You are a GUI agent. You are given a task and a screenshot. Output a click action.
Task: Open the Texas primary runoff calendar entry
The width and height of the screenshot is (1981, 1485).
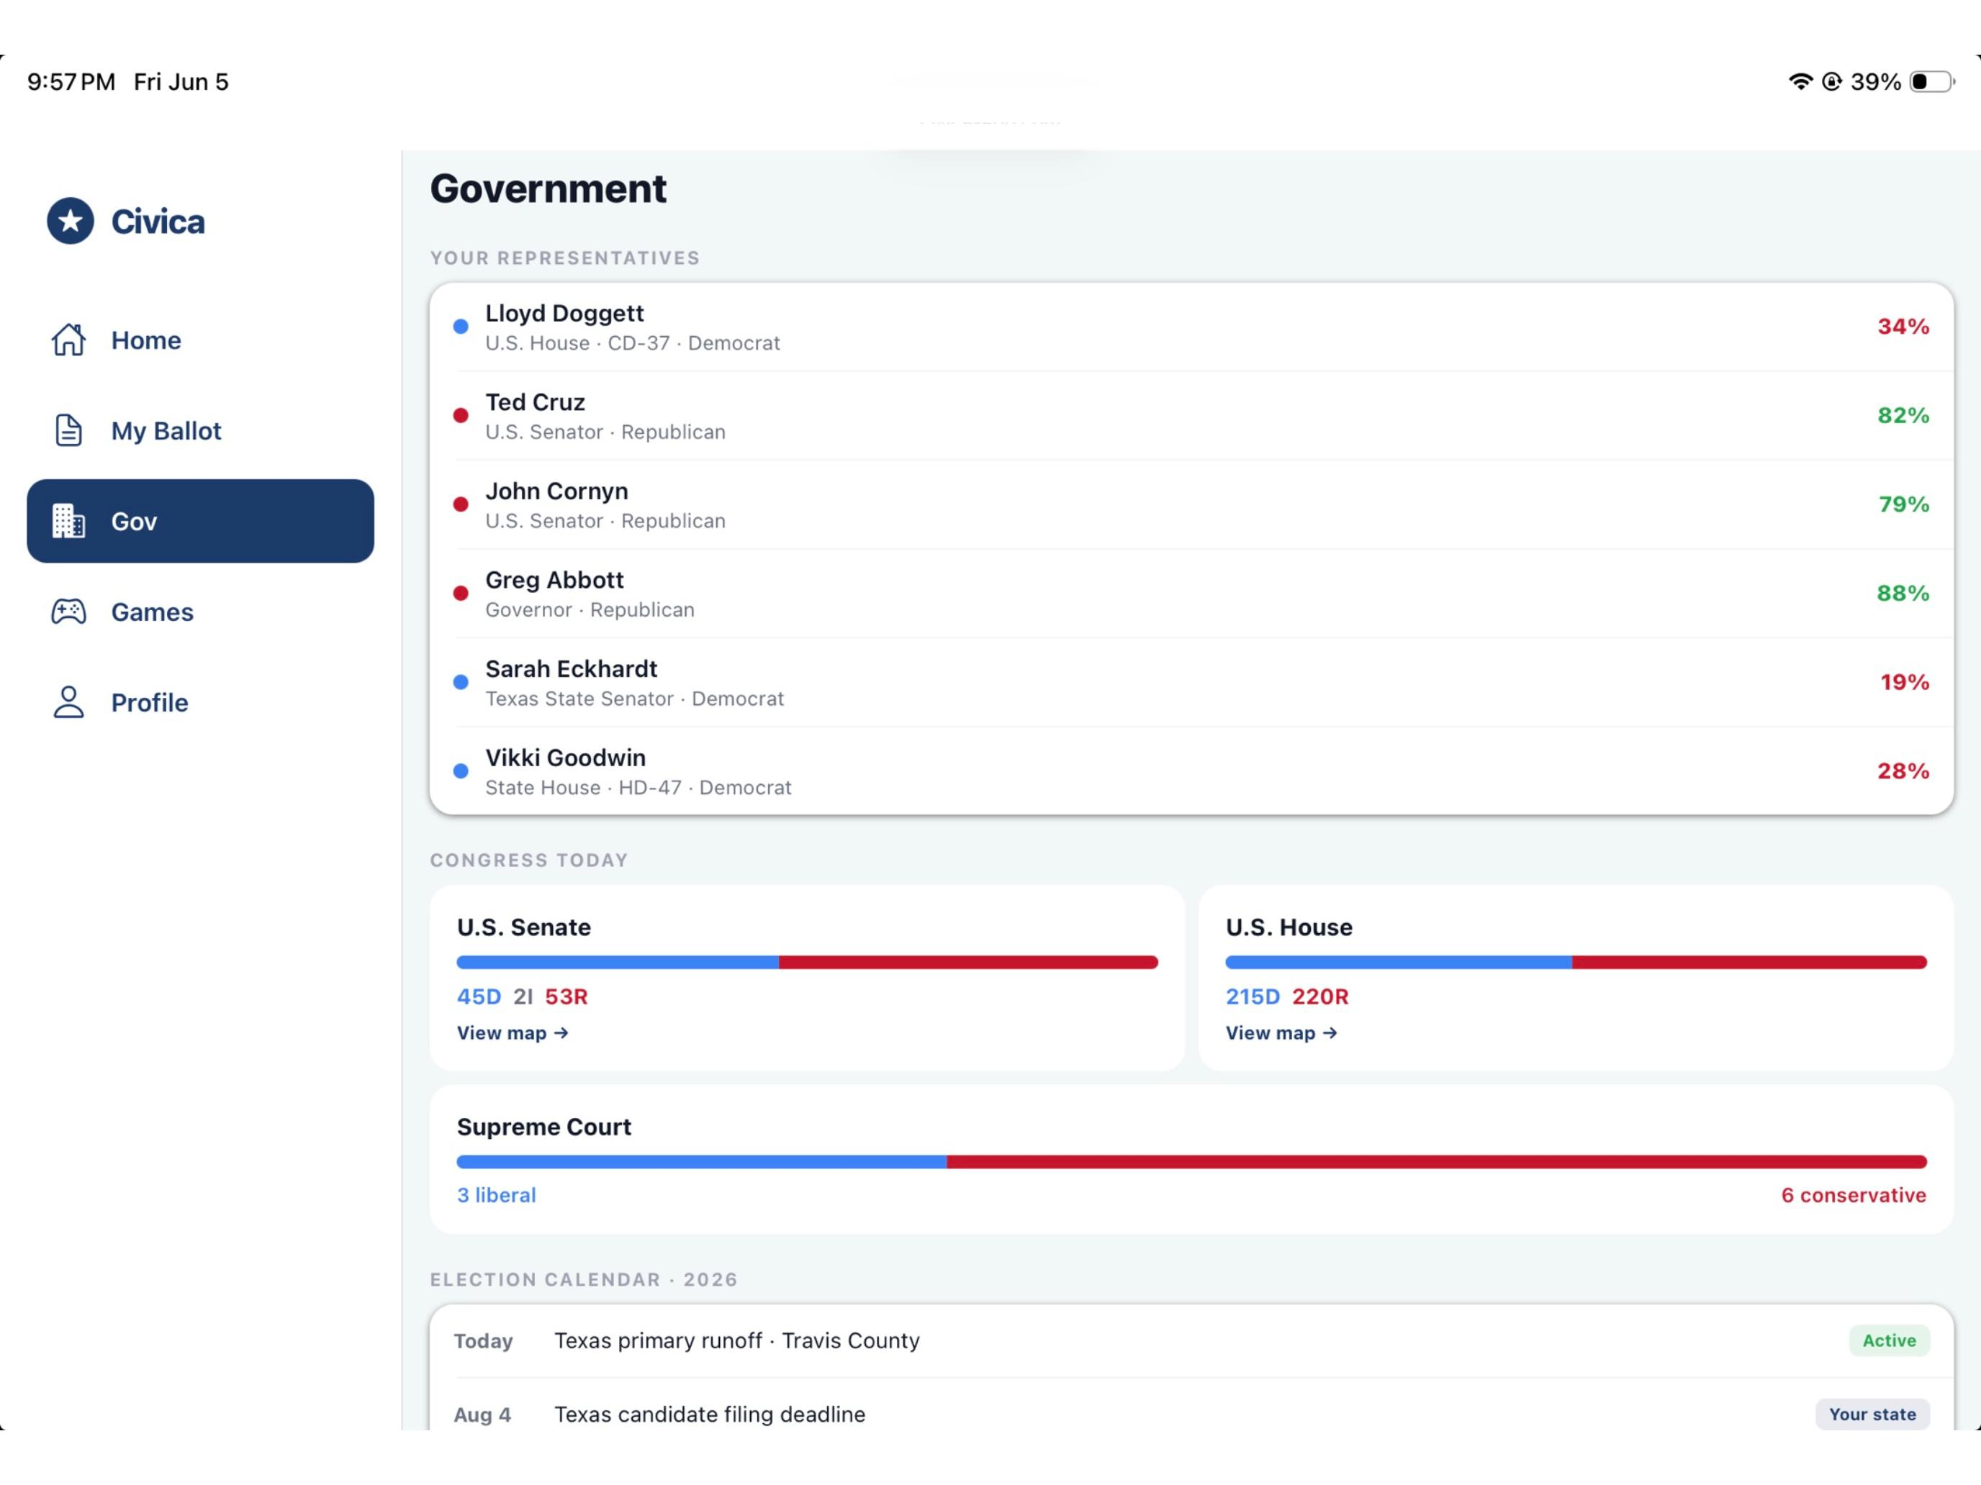[1191, 1341]
